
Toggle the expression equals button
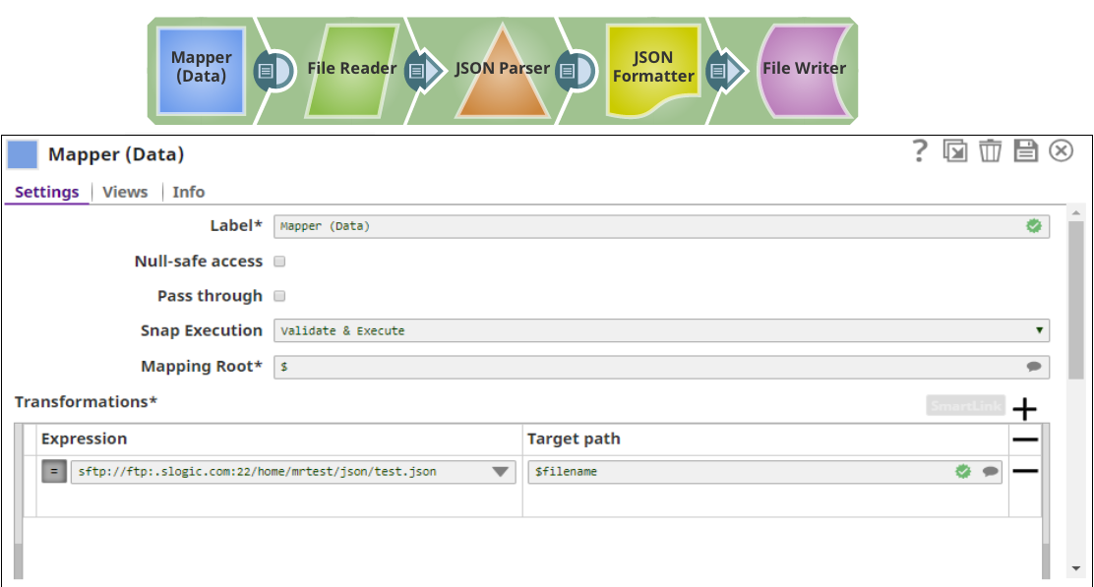(x=54, y=472)
